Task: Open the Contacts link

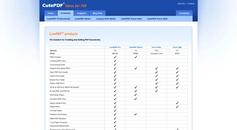Action: coord(191,4)
